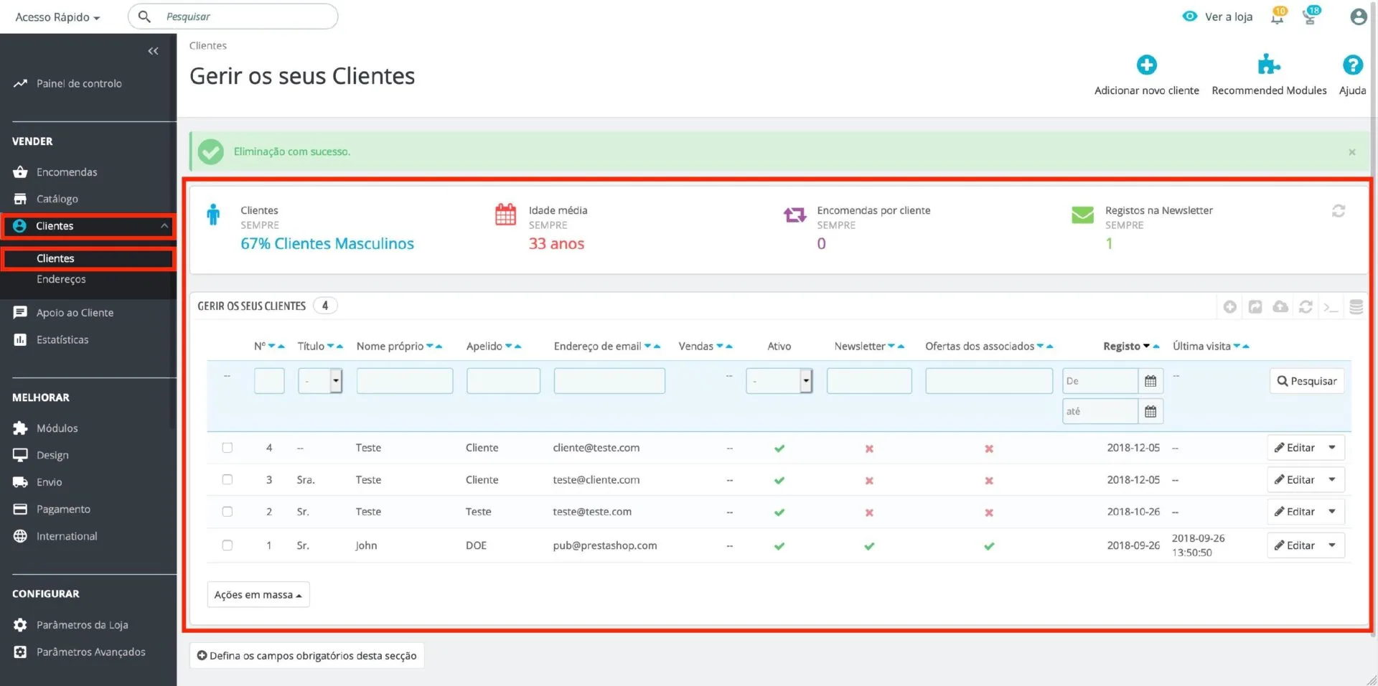
Task: Refresh the customer statistics panel
Action: (1338, 211)
